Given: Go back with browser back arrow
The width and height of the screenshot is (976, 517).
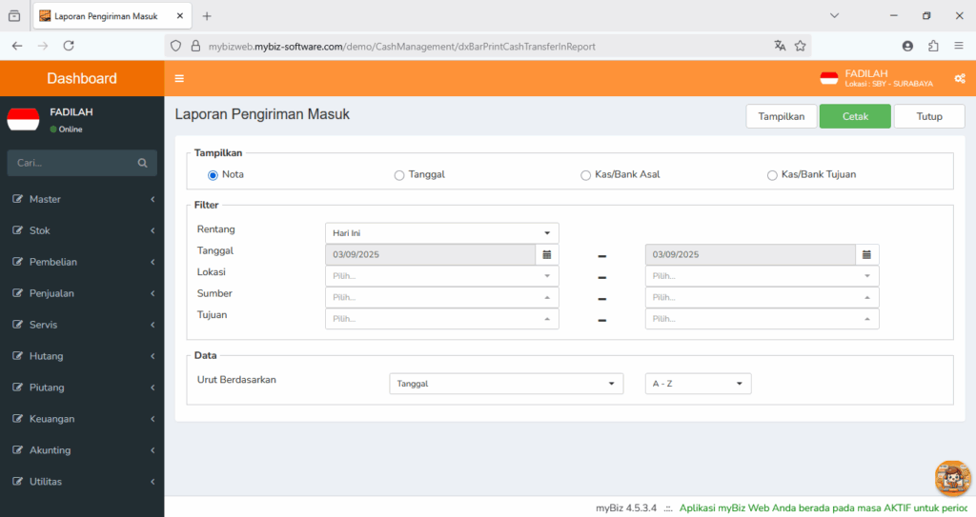Looking at the screenshot, I should coord(17,46).
